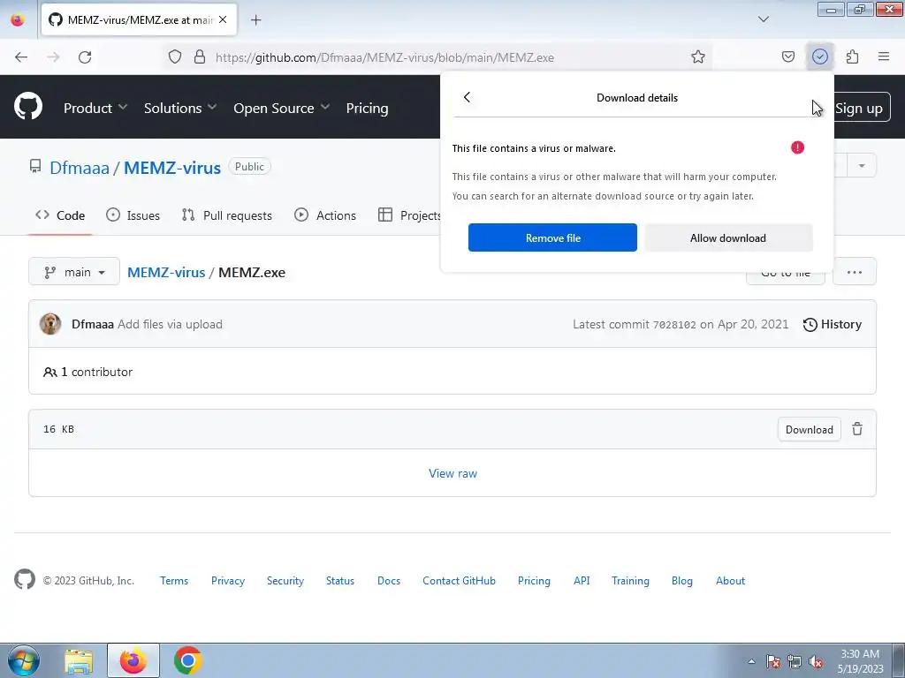Open the Blog footer link
Screen dimensions: 905x678
click(681, 581)
